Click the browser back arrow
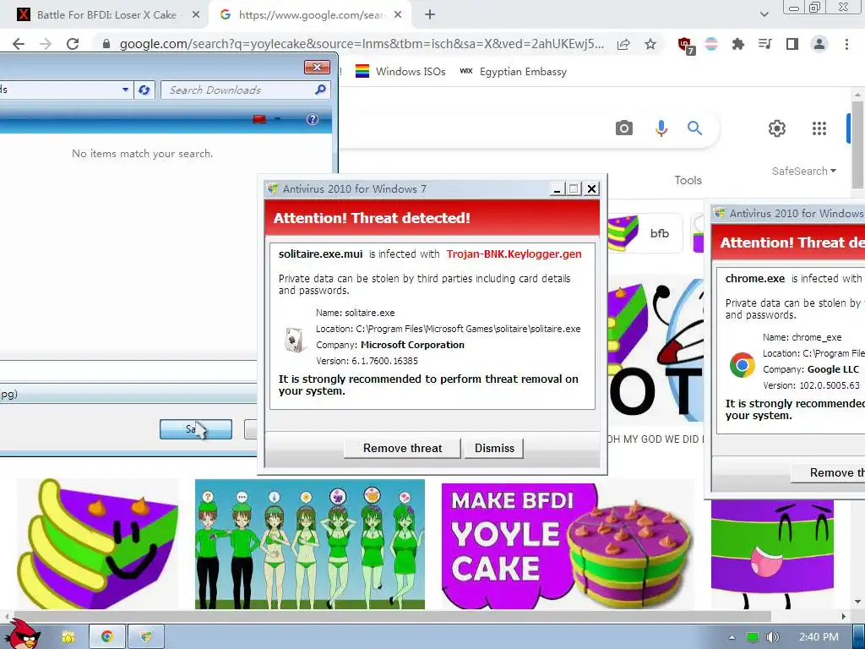This screenshot has height=649, width=865. pos(19,44)
